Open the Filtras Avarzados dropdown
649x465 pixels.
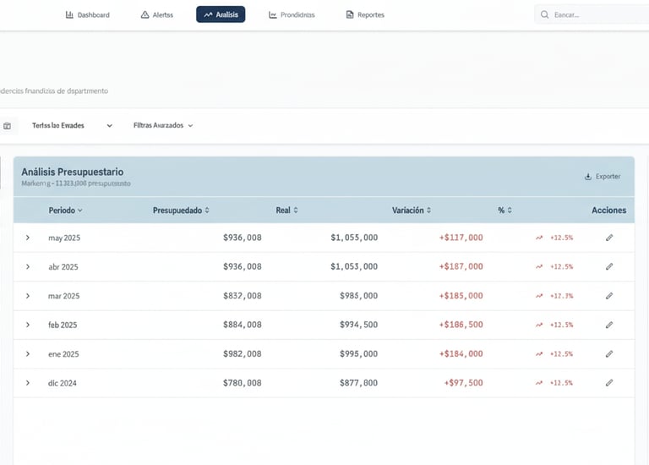tap(163, 125)
